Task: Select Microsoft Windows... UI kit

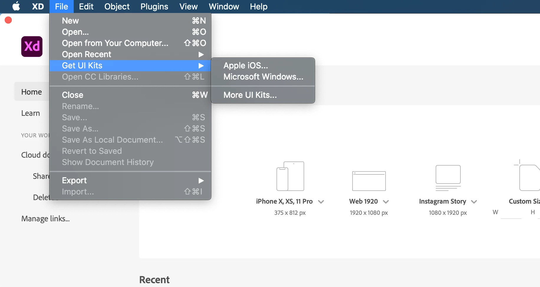Action: pos(263,77)
